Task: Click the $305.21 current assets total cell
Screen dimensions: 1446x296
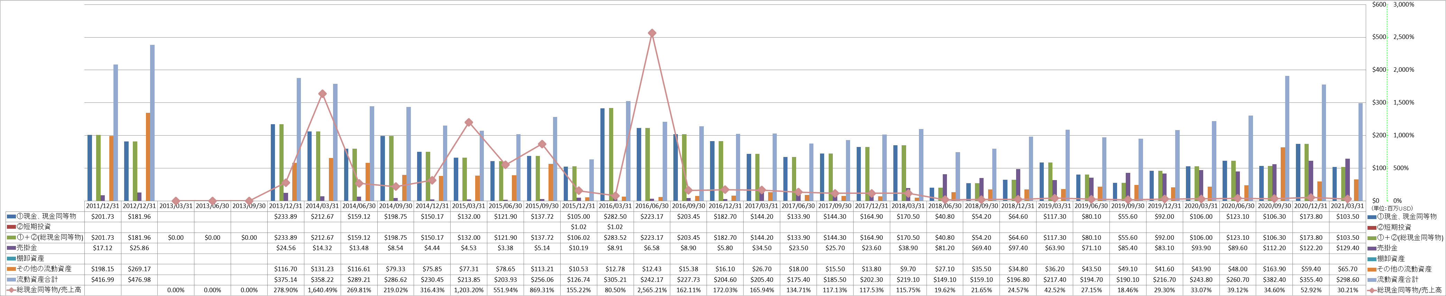Action: tap(615, 280)
